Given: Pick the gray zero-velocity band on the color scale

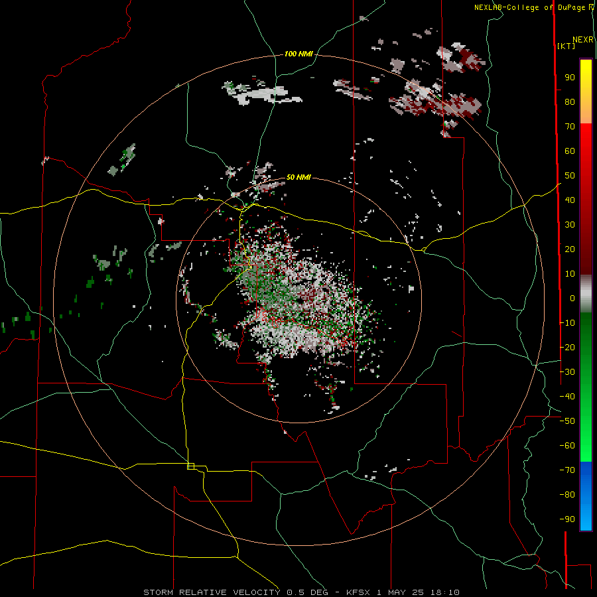Looking at the screenshot, I should tap(586, 294).
